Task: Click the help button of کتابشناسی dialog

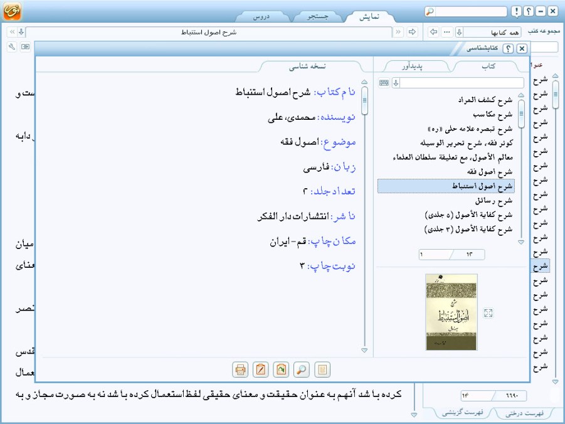Action: coord(508,48)
